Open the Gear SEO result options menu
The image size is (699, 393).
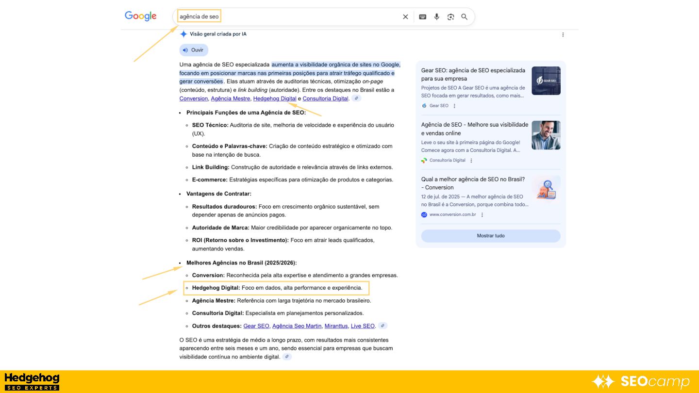[455, 106]
